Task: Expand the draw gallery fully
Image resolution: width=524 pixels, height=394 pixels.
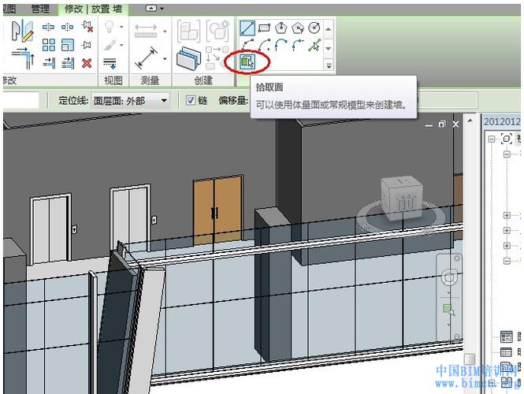Action: click(329, 65)
